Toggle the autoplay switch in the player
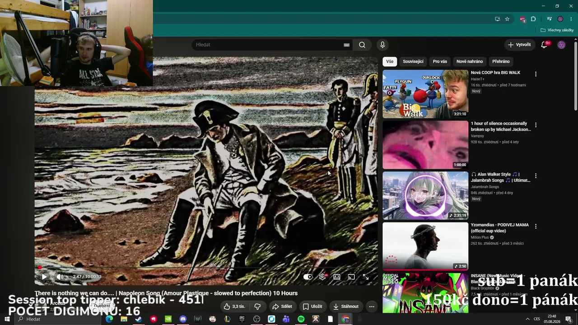The height and width of the screenshot is (325, 578). point(308,277)
